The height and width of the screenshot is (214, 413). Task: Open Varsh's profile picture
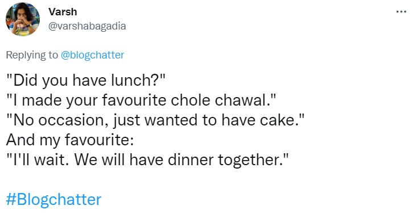pyautogui.click(x=23, y=19)
